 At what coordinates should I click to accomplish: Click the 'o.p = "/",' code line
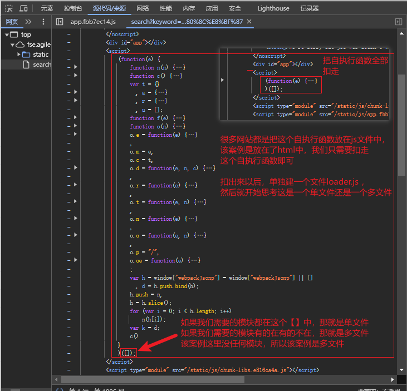144,252
